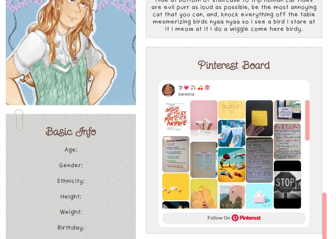Open the fried eggs on yellow pin
Image resolution: width=336 pixels, height=239 pixels.
point(176,187)
